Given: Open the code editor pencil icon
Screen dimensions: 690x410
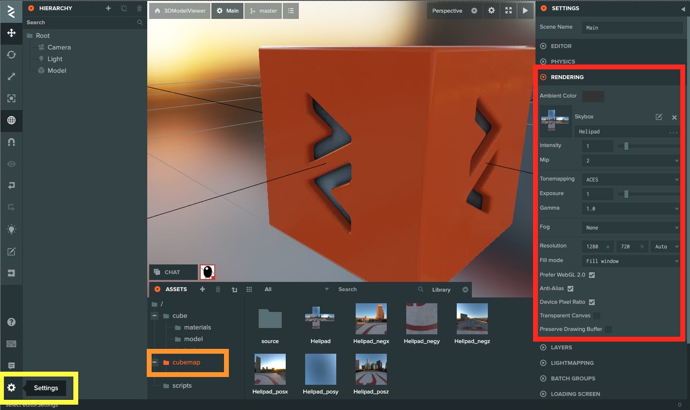Looking at the screenshot, I should click(x=11, y=251).
